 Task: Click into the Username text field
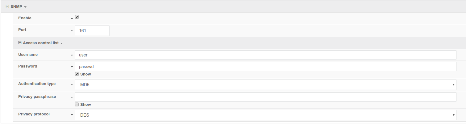[x=265, y=55]
